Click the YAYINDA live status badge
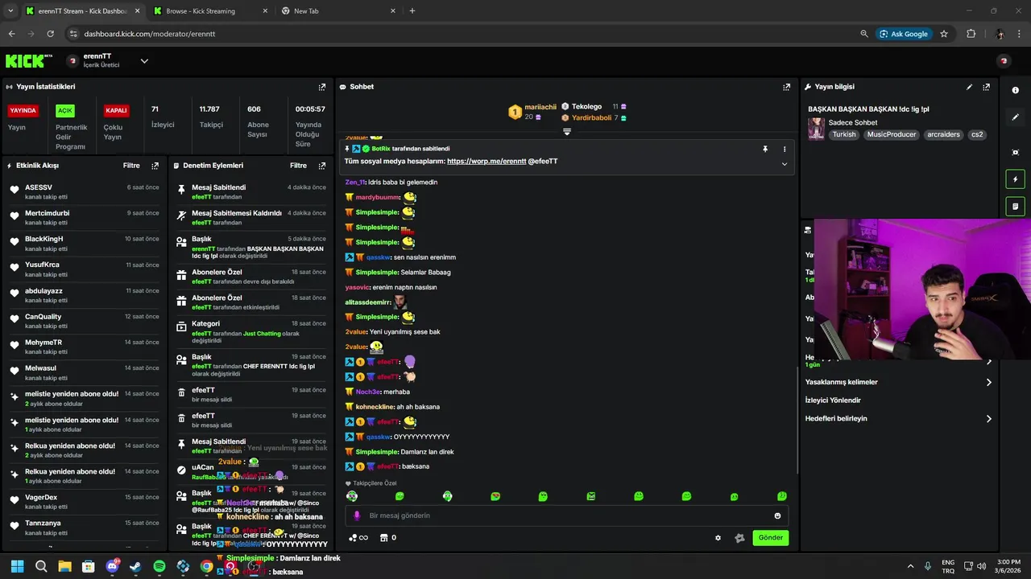 click(23, 111)
